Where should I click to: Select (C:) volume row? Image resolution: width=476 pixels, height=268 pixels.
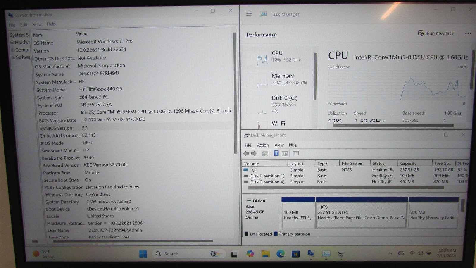point(356,170)
